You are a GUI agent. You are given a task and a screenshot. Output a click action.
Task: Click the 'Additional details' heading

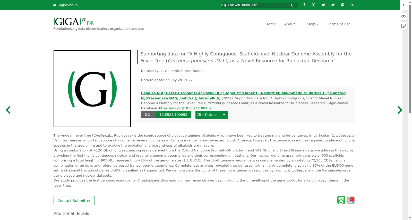point(71,214)
